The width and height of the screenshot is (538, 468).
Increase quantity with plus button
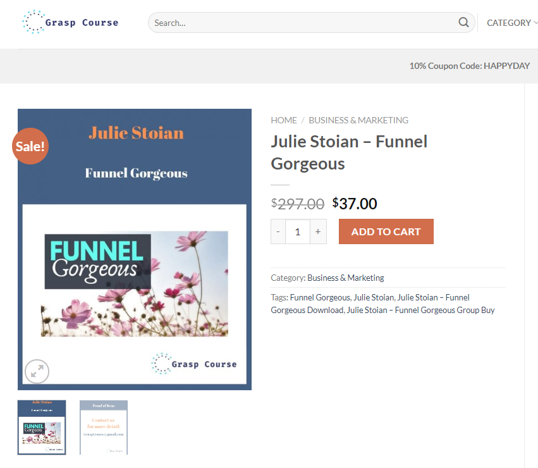click(318, 231)
